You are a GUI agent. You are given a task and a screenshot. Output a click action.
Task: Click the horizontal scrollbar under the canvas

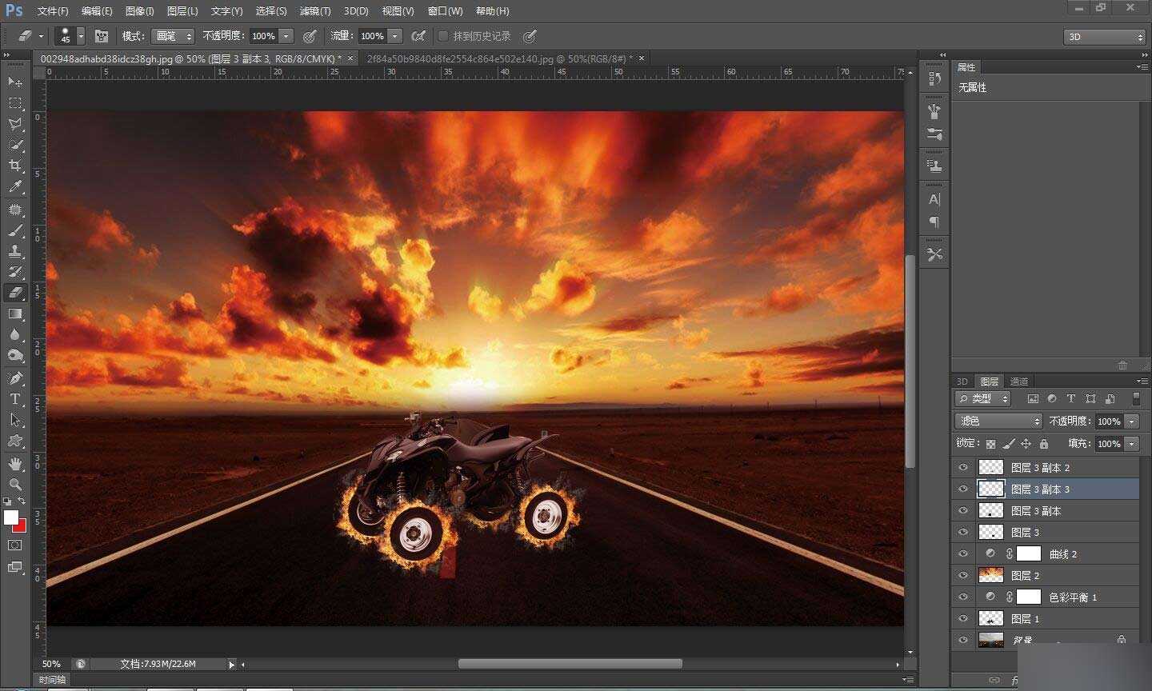click(x=570, y=664)
